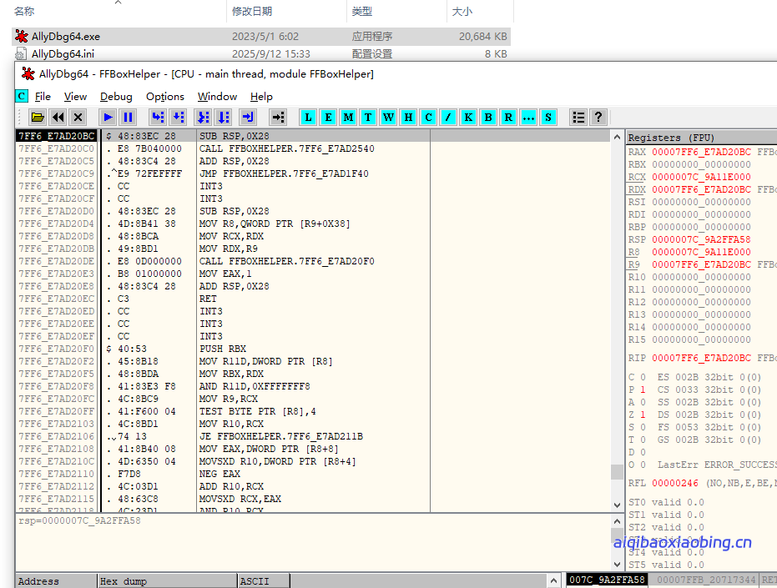Screen dimensions: 777x588
Task: Open Executable modules with E button
Action: pyautogui.click(x=328, y=118)
